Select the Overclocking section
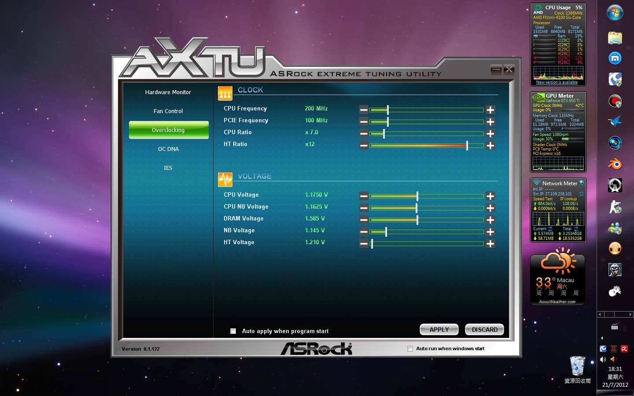 pos(169,130)
